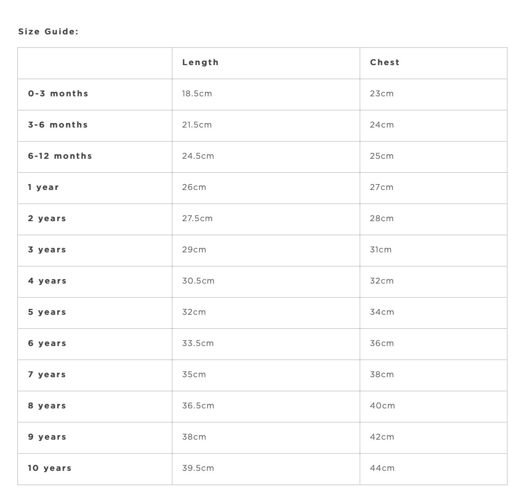Click the 40cm chest cell

tap(382, 406)
